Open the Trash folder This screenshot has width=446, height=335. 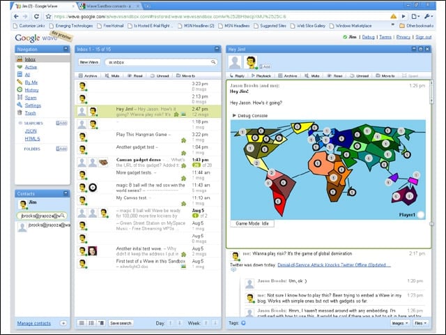tap(30, 113)
